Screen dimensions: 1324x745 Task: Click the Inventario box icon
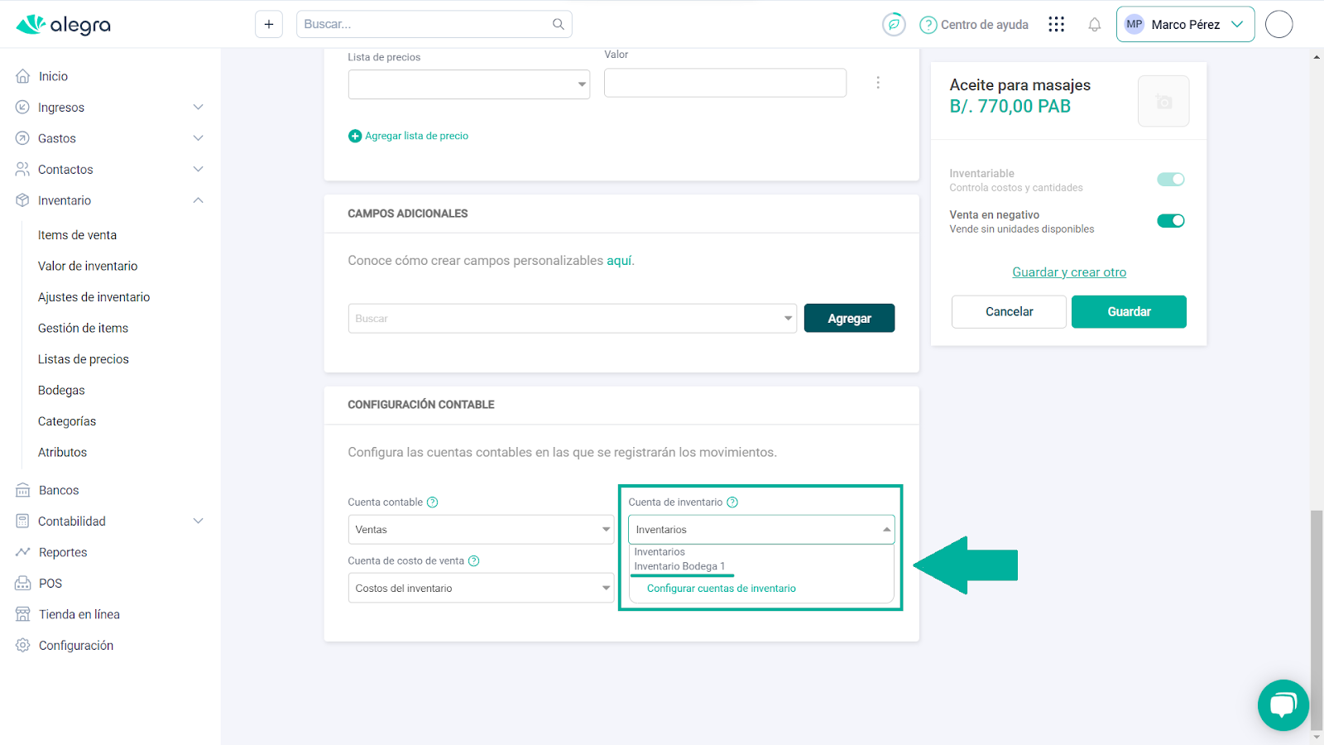pos(22,200)
